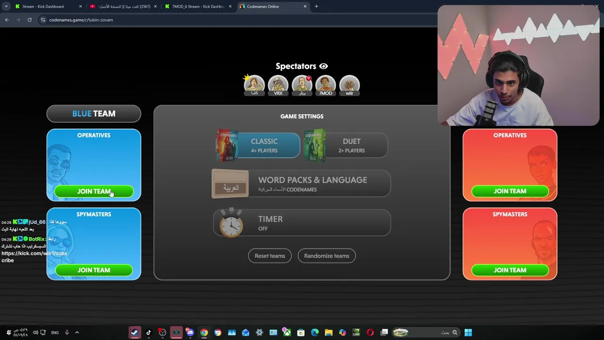Open the Timer setting
Image resolution: width=604 pixels, height=340 pixels.
pos(302,223)
